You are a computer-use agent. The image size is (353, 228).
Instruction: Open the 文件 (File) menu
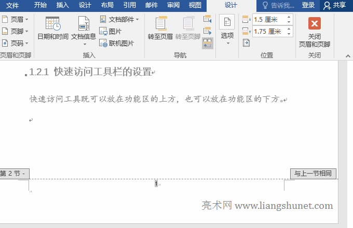pos(12,5)
